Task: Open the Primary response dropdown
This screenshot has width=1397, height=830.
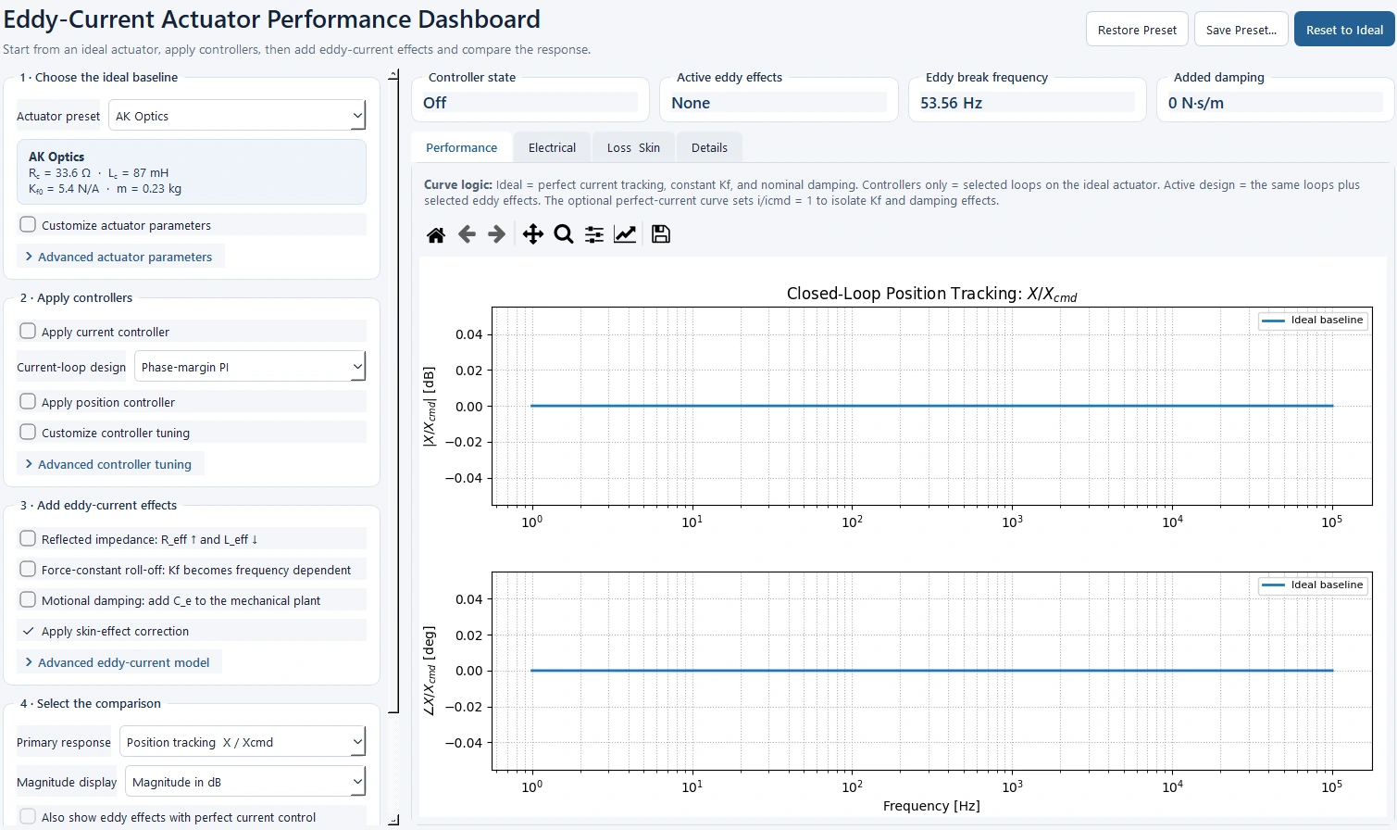Action: click(x=243, y=742)
